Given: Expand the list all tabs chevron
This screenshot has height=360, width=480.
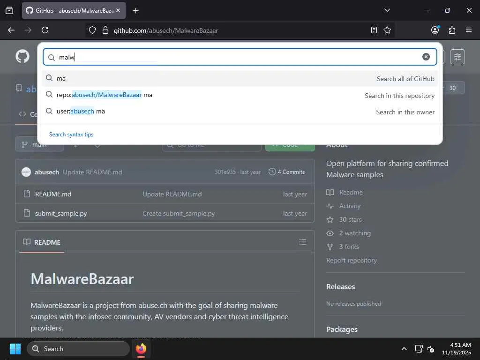Looking at the screenshot, I should (x=387, y=10).
